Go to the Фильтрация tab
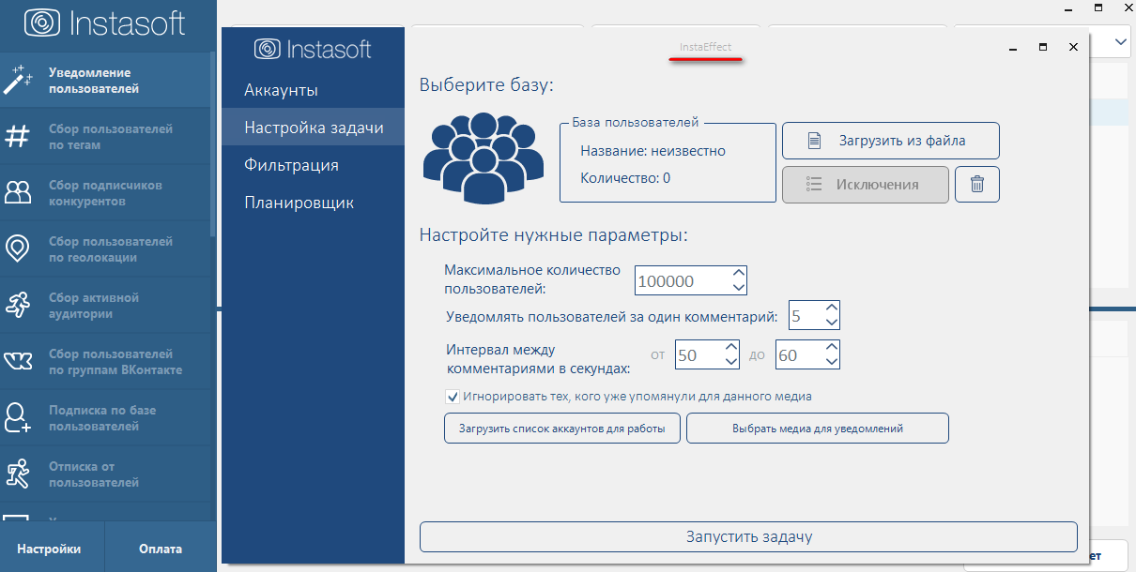Screen dimensions: 1136x572 [x=313, y=165]
